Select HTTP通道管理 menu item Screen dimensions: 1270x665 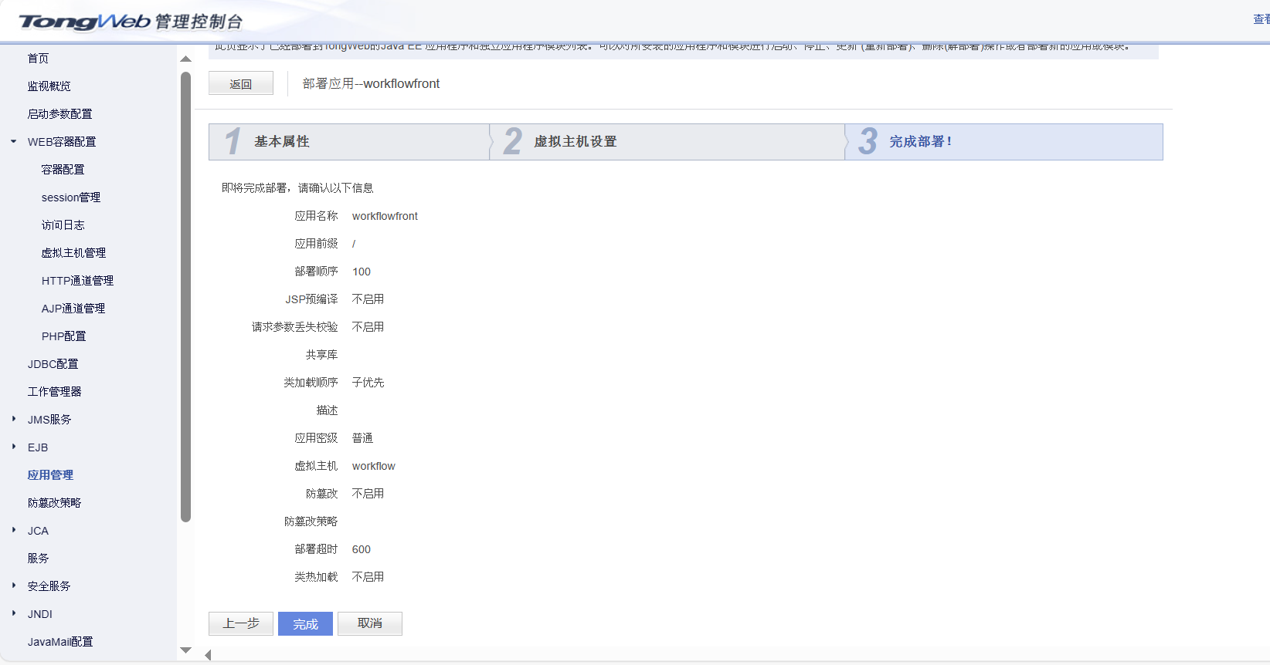[77, 281]
